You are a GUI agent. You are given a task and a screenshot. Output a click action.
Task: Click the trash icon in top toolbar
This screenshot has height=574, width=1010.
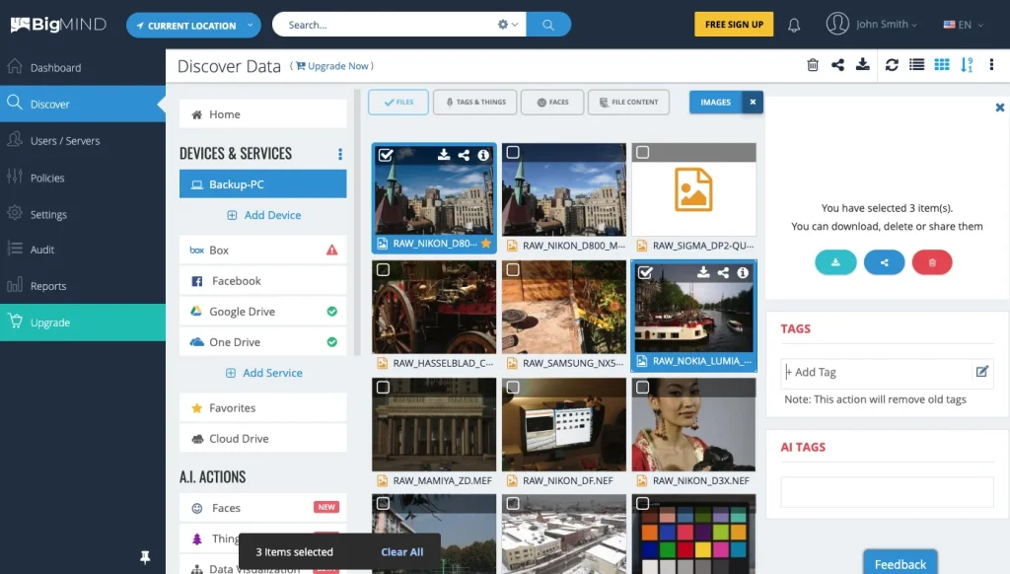813,65
